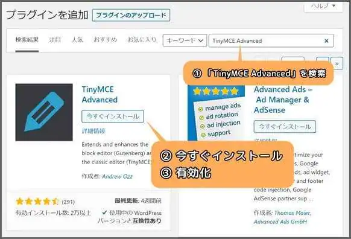Switch to the 人気 tab
This screenshot has height=239, width=351.
click(77, 40)
